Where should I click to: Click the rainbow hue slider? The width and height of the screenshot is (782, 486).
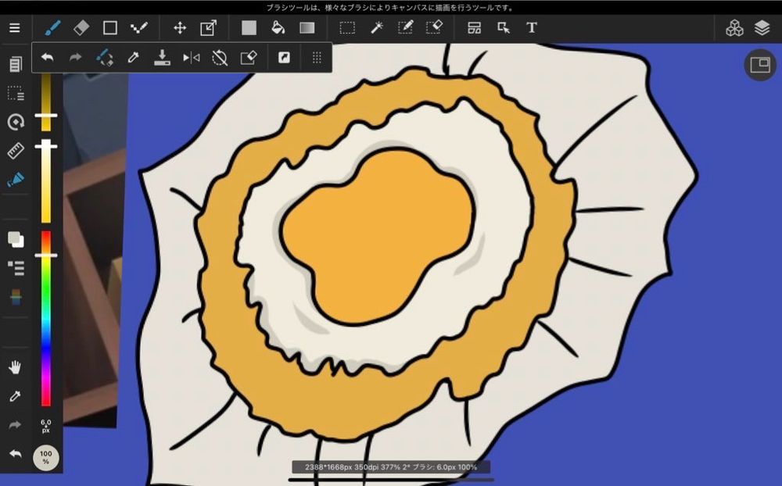click(46, 318)
